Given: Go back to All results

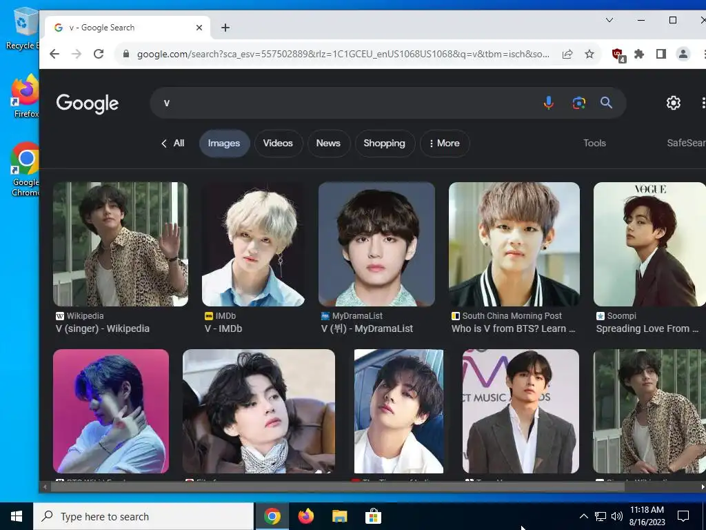Looking at the screenshot, I should point(173,144).
